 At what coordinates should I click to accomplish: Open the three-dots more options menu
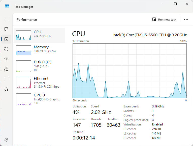coord(186,20)
